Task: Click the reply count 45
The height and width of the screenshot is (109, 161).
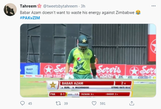Action: [30, 103]
